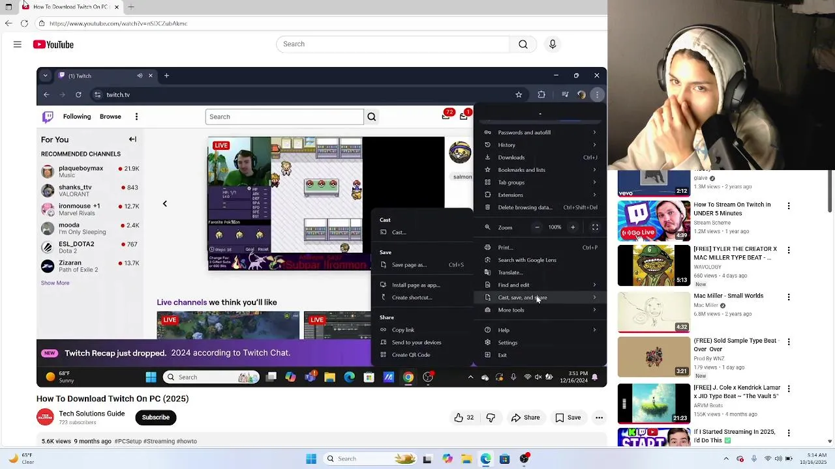Show hidden icons in the outer system tray

725,459
